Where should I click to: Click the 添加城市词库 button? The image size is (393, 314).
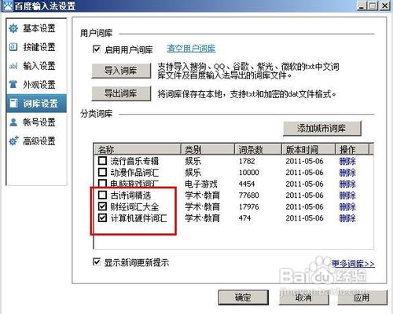click(322, 128)
